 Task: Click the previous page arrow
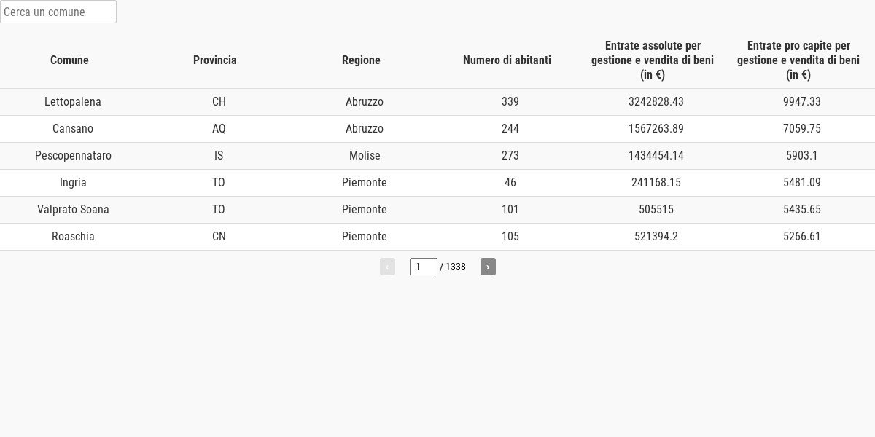pos(387,267)
